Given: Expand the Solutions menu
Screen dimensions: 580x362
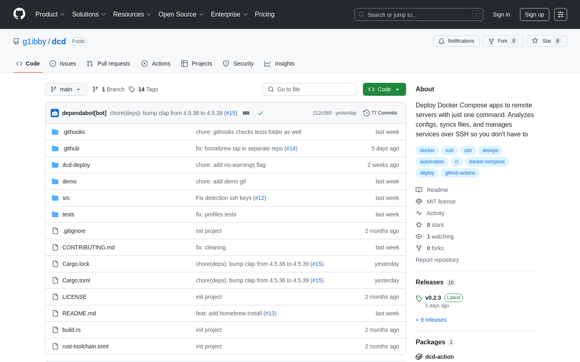Looking at the screenshot, I should pyautogui.click(x=89, y=14).
